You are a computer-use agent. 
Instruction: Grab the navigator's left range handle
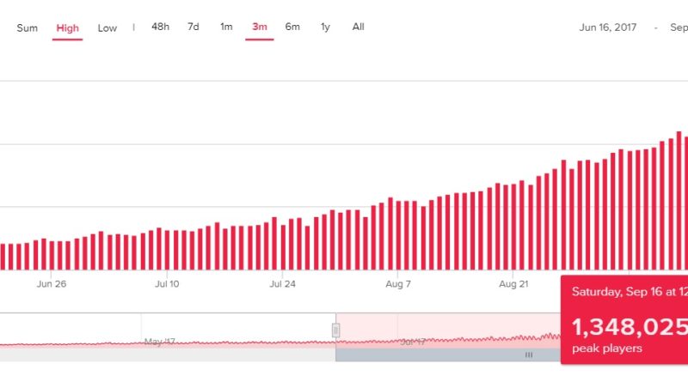pyautogui.click(x=335, y=330)
